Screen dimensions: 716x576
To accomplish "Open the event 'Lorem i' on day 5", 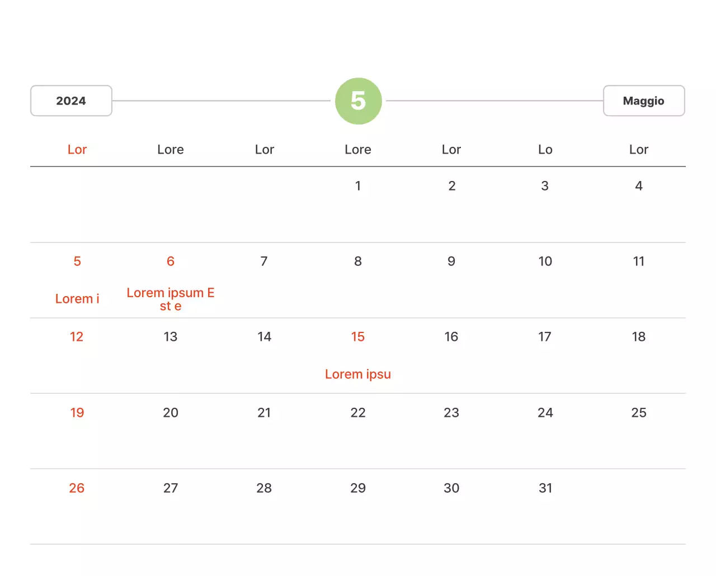I will pos(77,299).
